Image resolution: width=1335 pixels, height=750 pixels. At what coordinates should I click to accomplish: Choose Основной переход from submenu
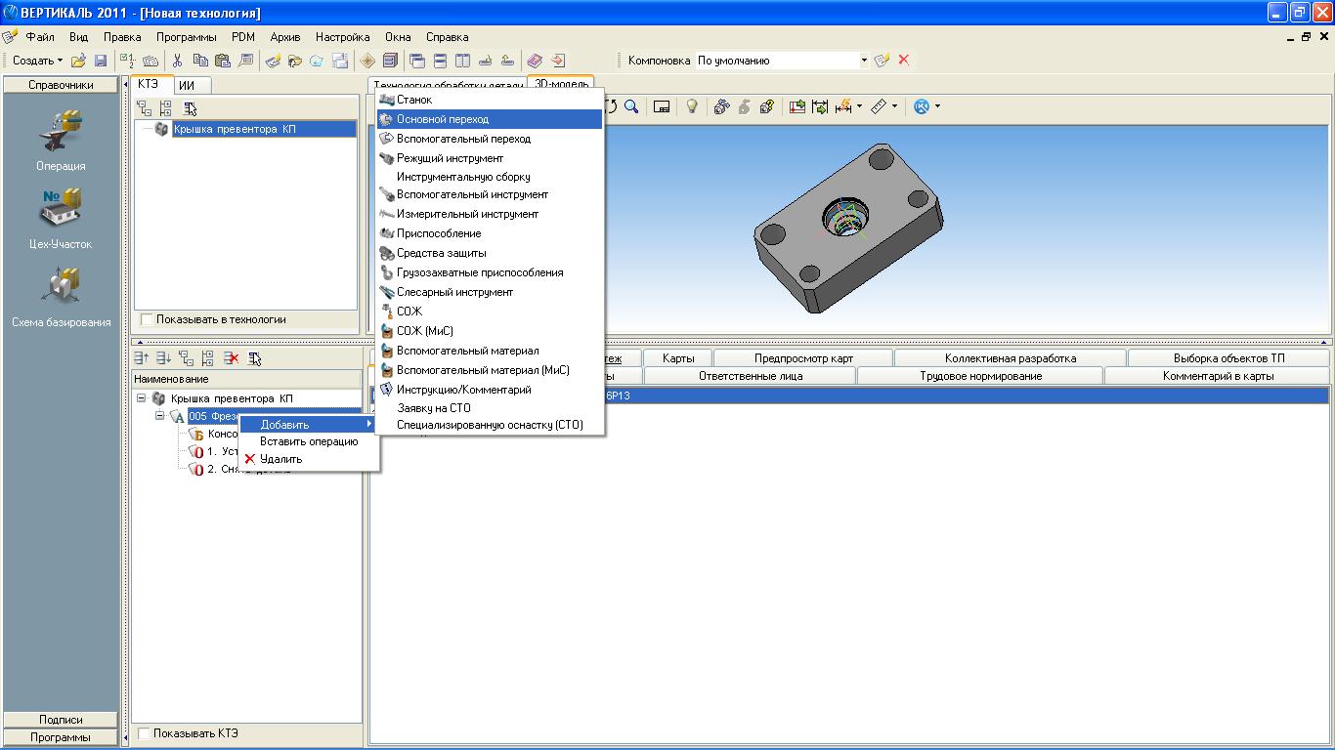[490, 119]
